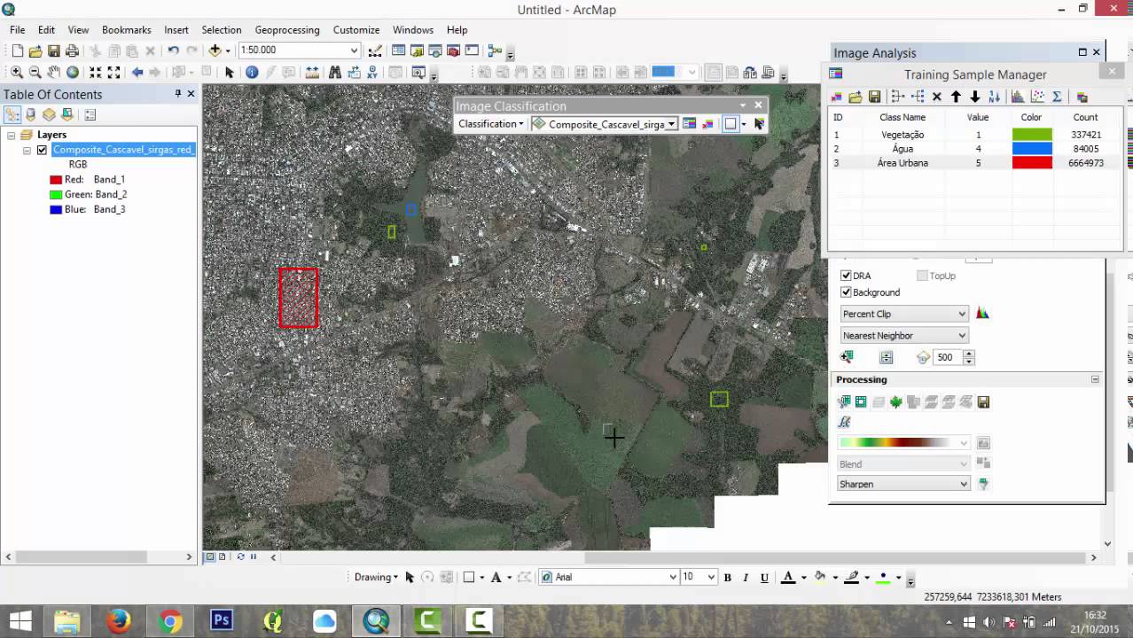Auto-hide the Table Of Contents pin

[x=177, y=94]
